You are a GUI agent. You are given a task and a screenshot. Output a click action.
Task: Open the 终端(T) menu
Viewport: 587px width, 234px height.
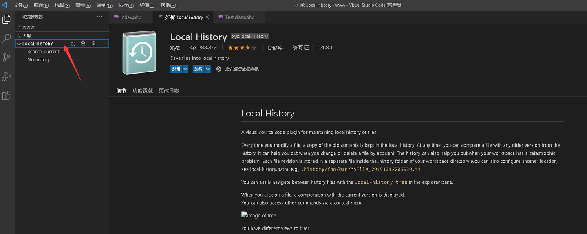click(147, 5)
